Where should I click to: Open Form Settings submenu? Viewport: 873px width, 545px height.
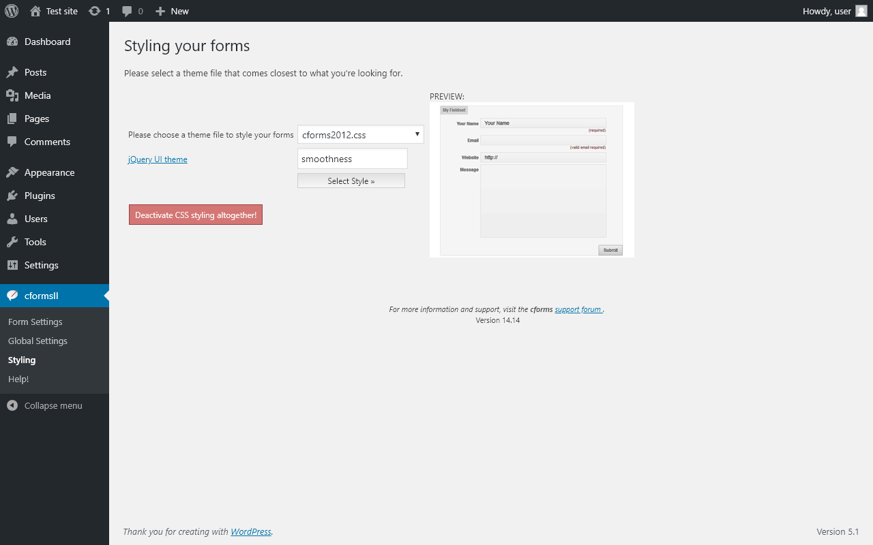click(x=35, y=322)
